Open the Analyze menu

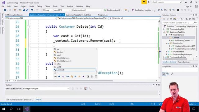tap(70, 6)
